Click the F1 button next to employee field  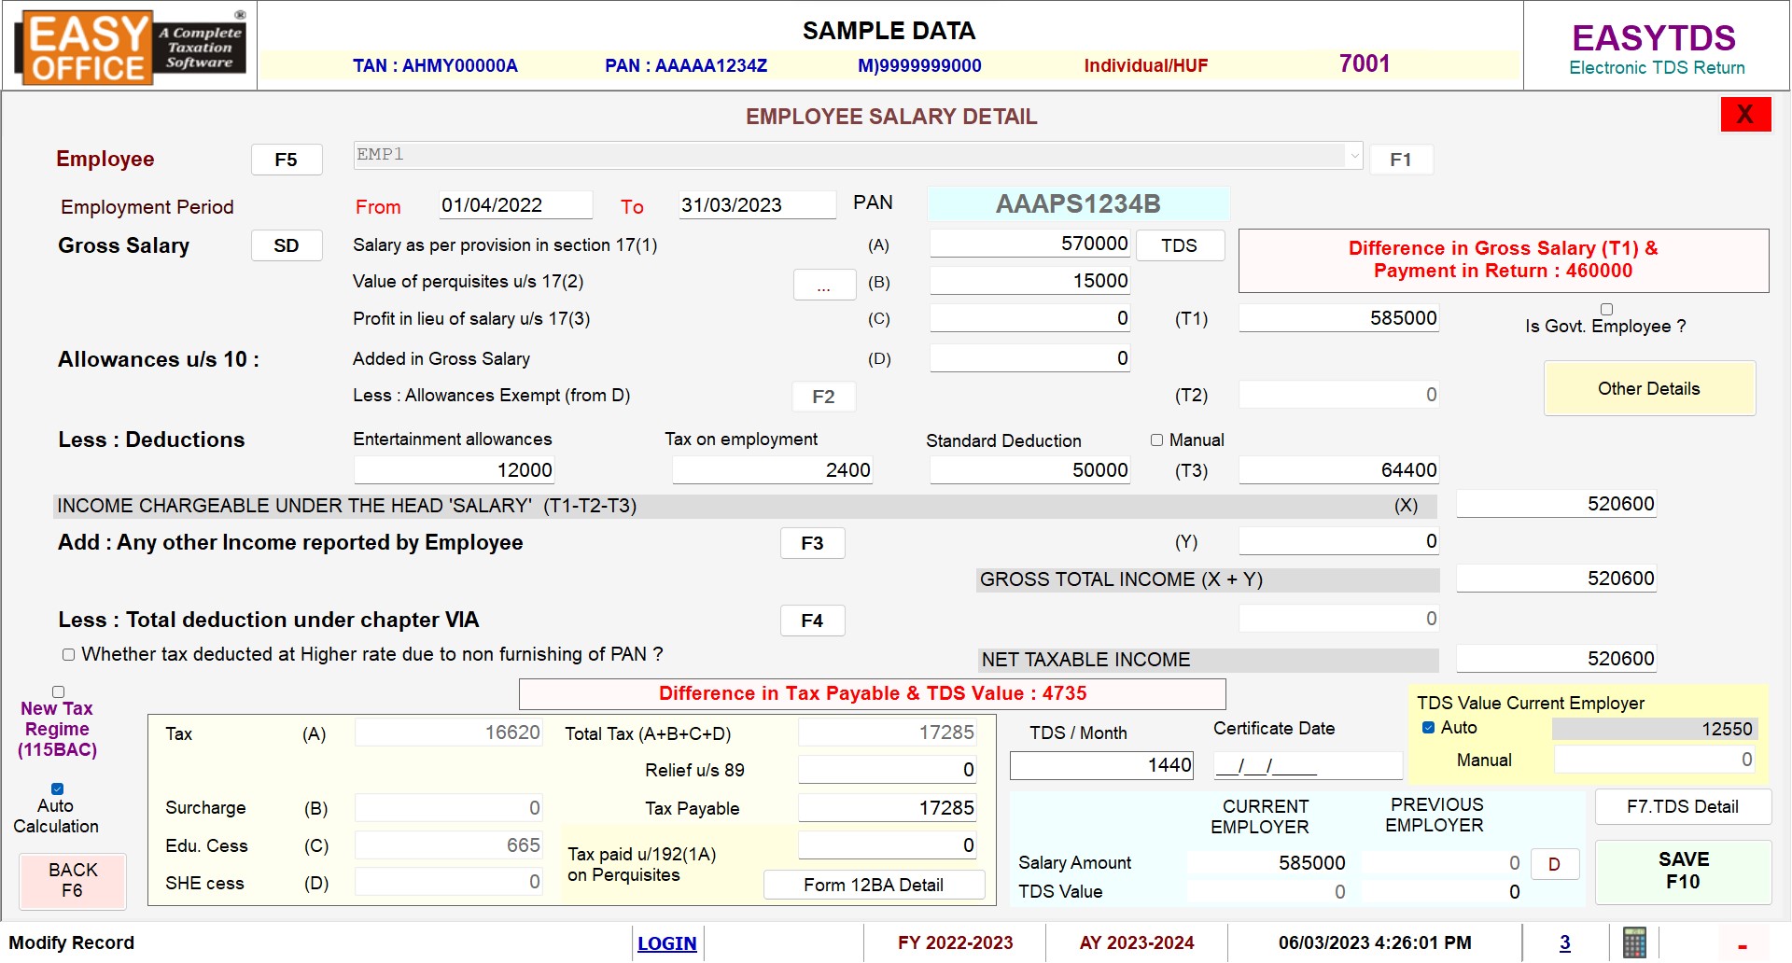pyautogui.click(x=1400, y=160)
